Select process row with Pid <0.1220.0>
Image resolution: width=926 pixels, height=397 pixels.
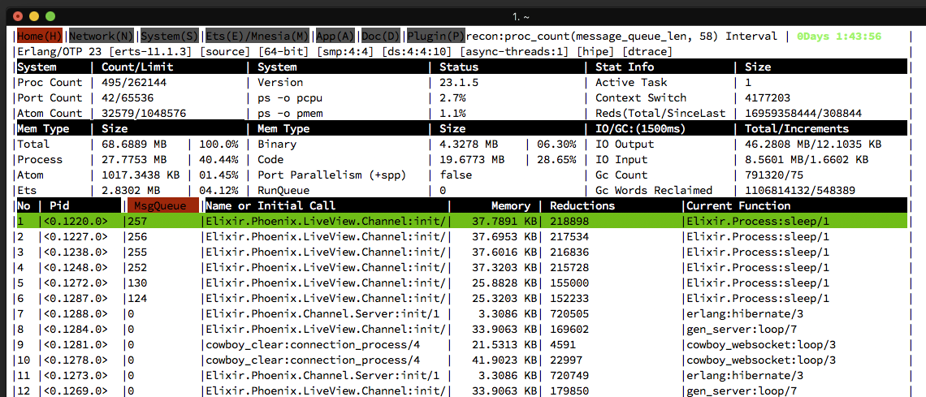point(463,221)
